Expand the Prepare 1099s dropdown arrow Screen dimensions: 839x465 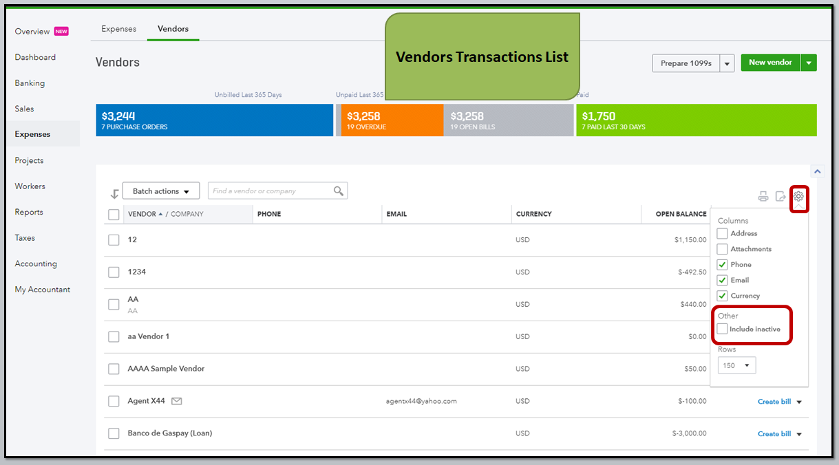727,63
